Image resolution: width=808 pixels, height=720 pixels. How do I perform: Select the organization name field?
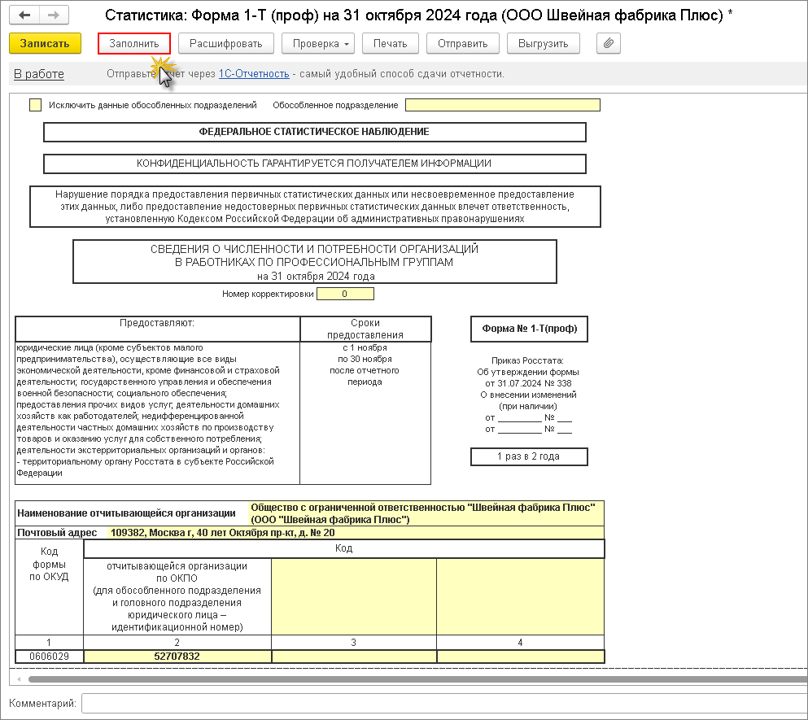pyautogui.click(x=426, y=513)
